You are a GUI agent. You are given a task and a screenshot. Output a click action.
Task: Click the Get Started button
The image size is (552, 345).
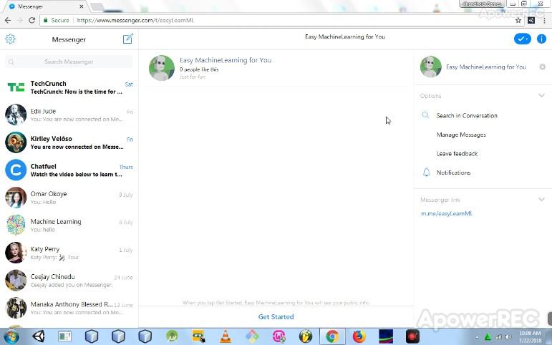[276, 316]
